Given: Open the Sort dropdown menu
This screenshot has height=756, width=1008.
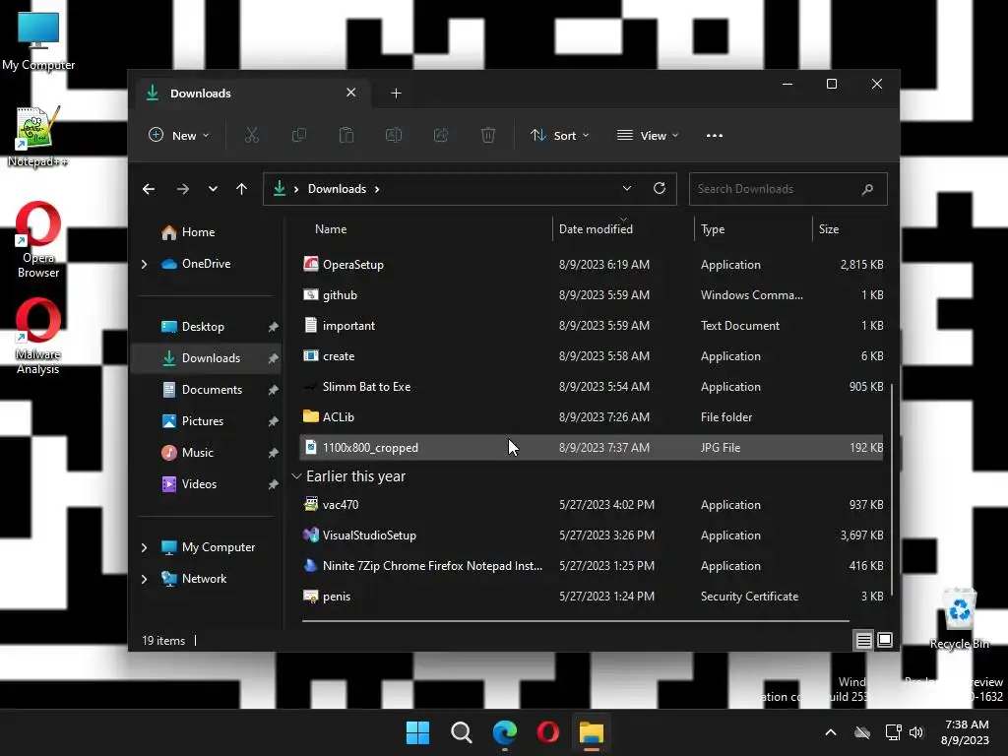Looking at the screenshot, I should [x=559, y=135].
